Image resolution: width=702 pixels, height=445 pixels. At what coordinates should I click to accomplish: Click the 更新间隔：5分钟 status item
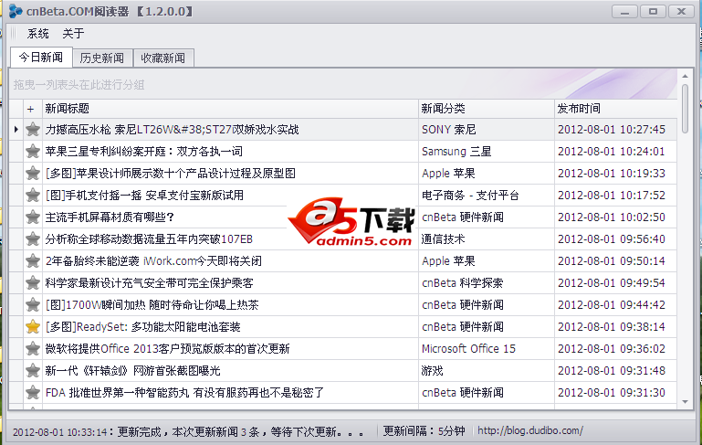(x=424, y=431)
